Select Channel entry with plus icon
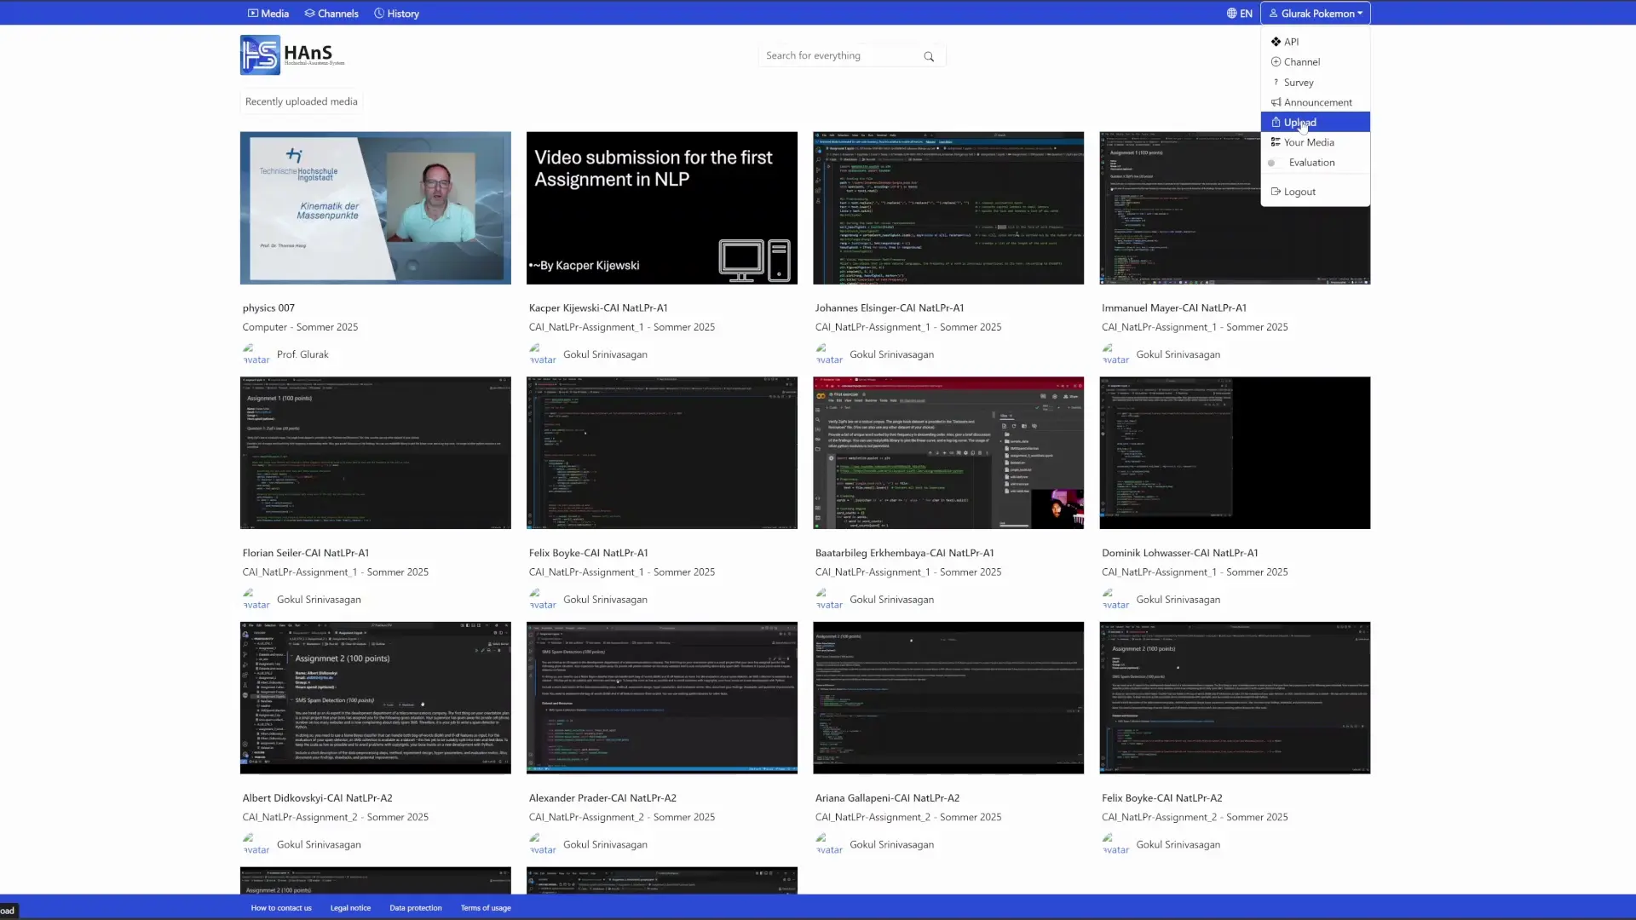 (1301, 62)
